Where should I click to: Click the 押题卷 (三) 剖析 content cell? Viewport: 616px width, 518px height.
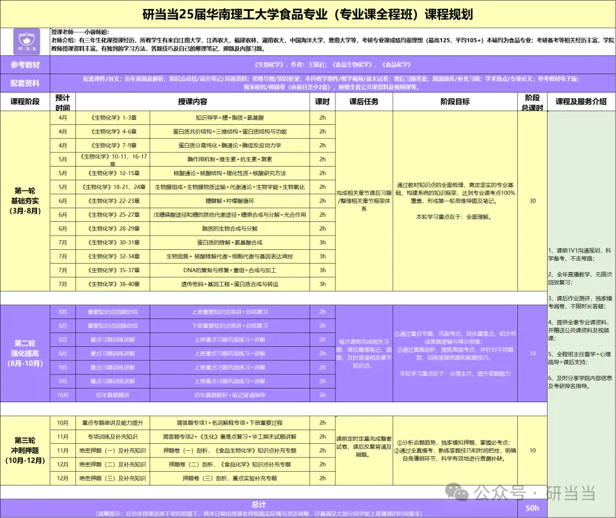click(230, 478)
